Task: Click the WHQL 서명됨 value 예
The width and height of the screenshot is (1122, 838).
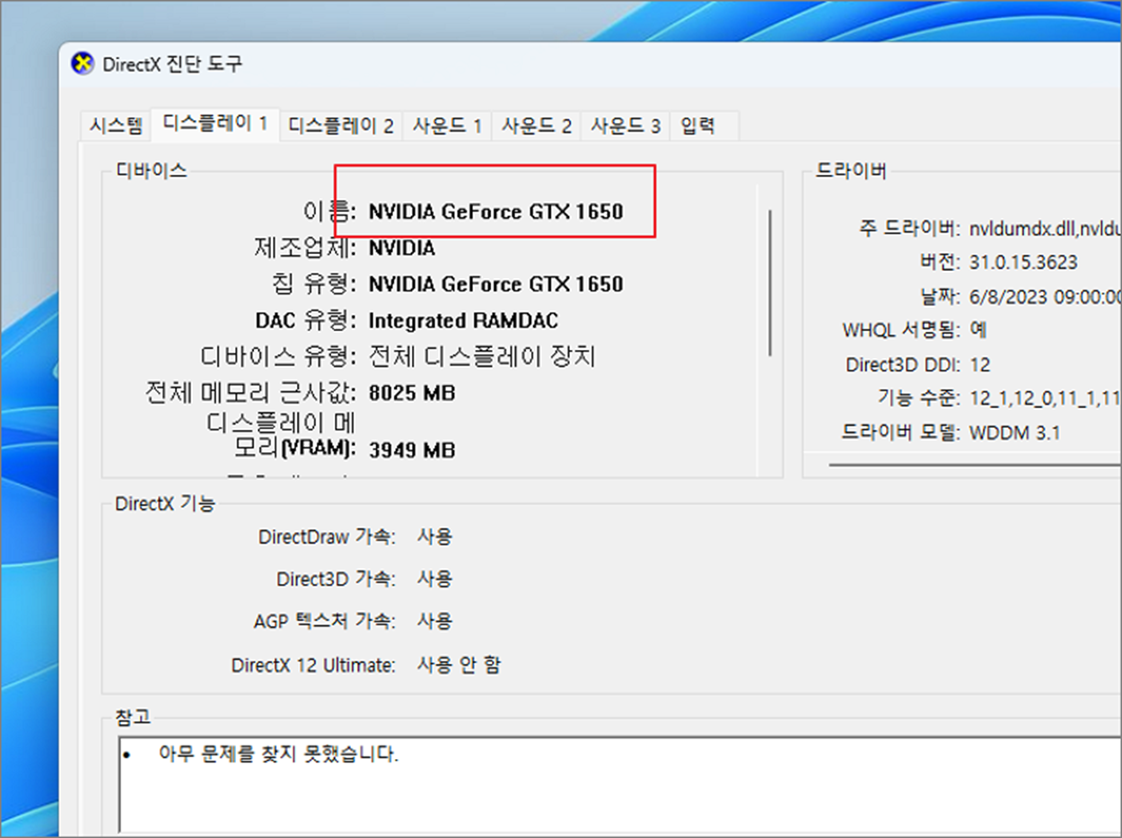Action: tap(978, 330)
